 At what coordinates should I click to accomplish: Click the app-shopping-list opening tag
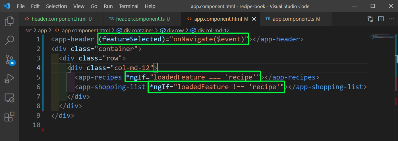(110, 87)
